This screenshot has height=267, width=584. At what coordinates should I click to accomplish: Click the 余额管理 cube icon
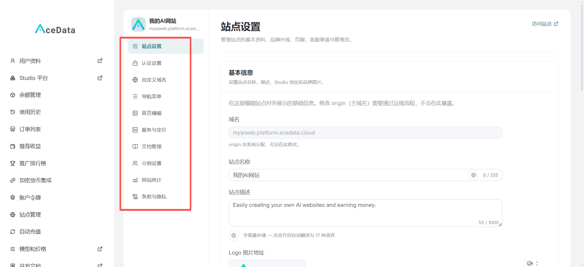(x=13, y=95)
